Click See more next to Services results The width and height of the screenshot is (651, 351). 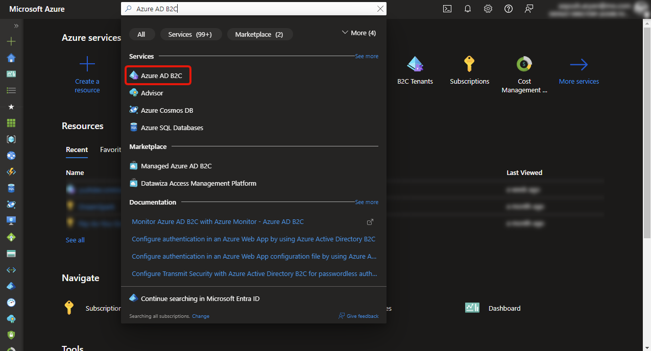point(367,56)
